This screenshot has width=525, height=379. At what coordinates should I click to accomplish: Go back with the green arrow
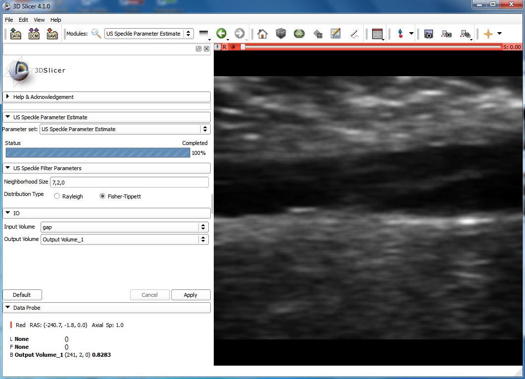[x=221, y=34]
